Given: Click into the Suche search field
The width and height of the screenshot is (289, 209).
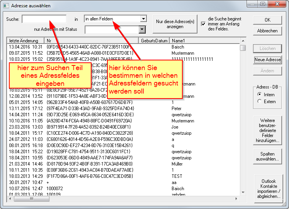Looking at the screenshot, I should pos(44,19).
